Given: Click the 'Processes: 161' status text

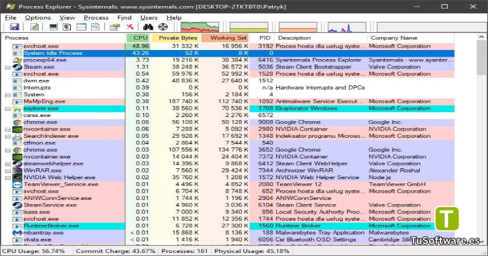Looking at the screenshot, I should 185,251.
